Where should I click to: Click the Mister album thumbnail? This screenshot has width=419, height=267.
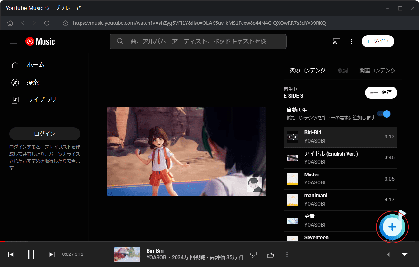click(x=292, y=179)
